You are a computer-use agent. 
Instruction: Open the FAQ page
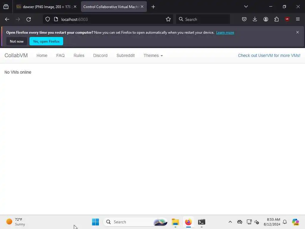tap(60, 55)
